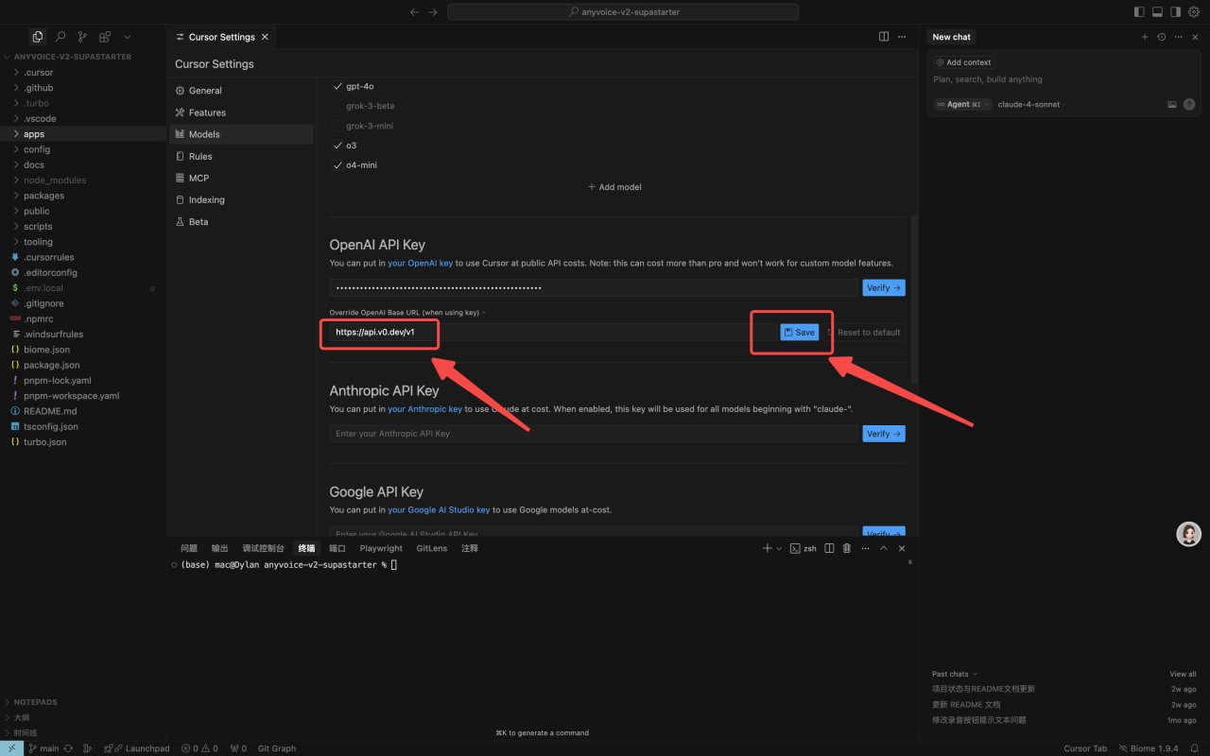Image resolution: width=1210 pixels, height=756 pixels.
Task: Select the Playwright tab in bottom panel
Action: pyautogui.click(x=381, y=548)
